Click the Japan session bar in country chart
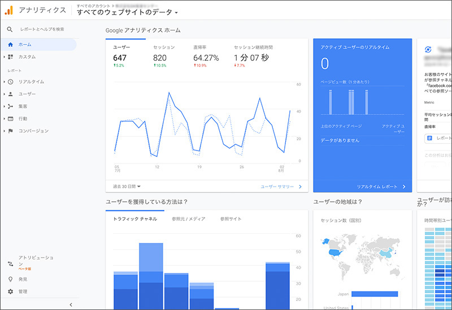This screenshot has width=452, height=310. click(x=375, y=294)
